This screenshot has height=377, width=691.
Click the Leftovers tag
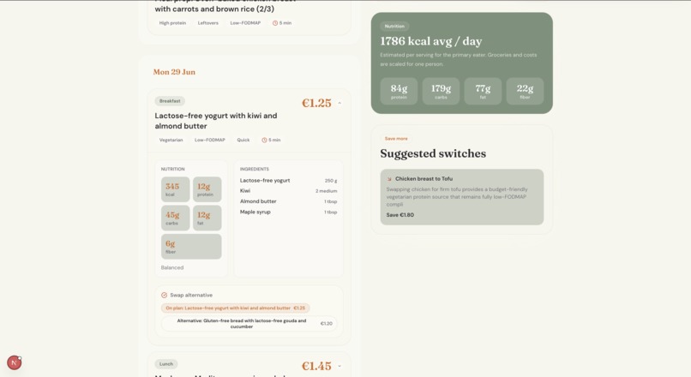coord(208,23)
